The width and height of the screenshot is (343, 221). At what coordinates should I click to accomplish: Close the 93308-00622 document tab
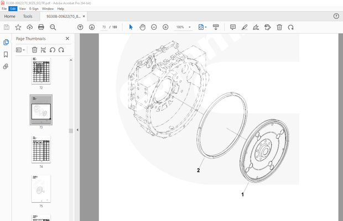point(84,17)
